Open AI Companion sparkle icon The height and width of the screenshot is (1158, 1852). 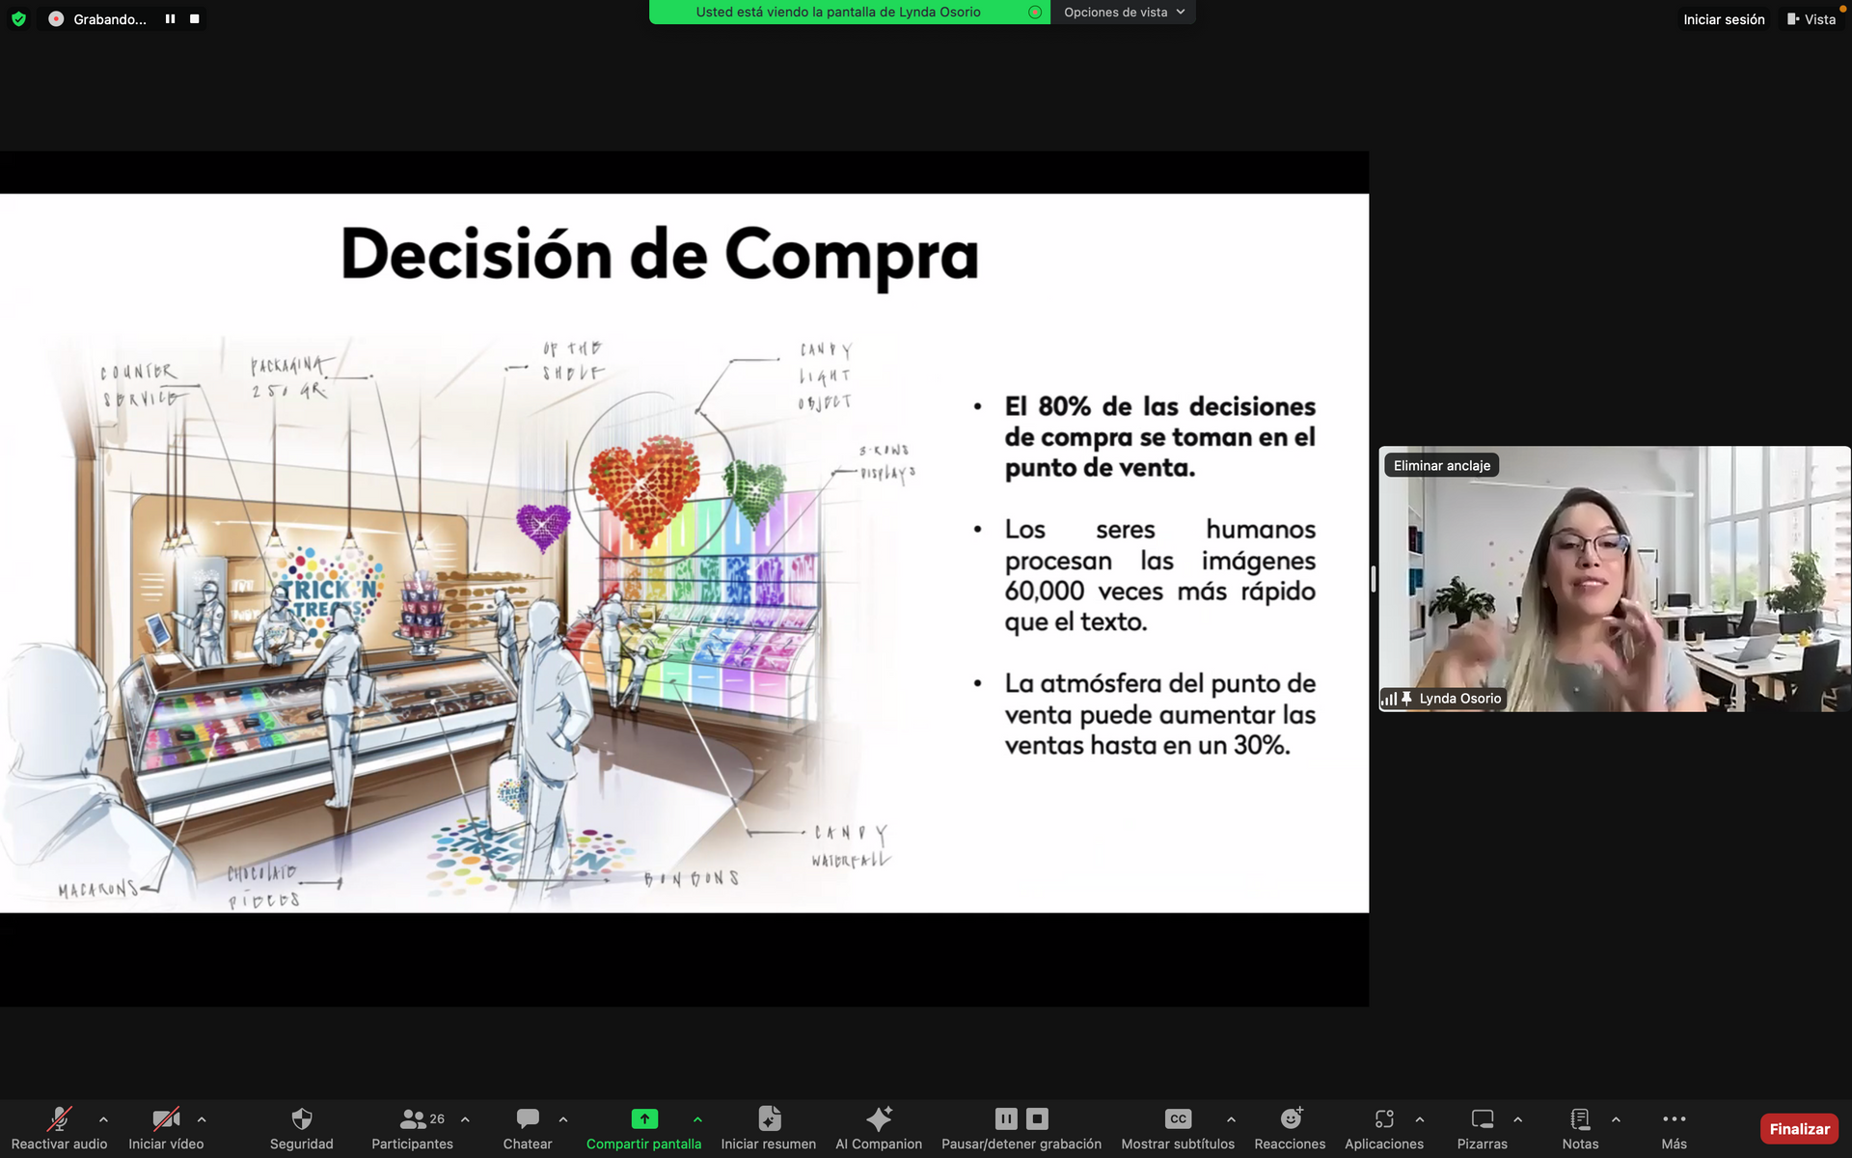(x=878, y=1119)
